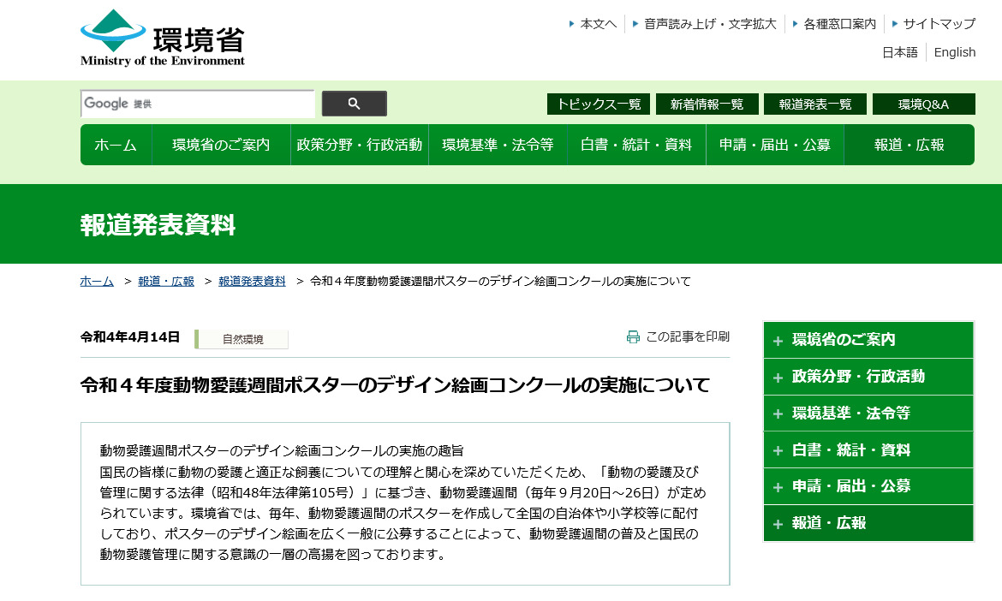
Task: Open the 環境Q&A button
Action: [x=923, y=104]
